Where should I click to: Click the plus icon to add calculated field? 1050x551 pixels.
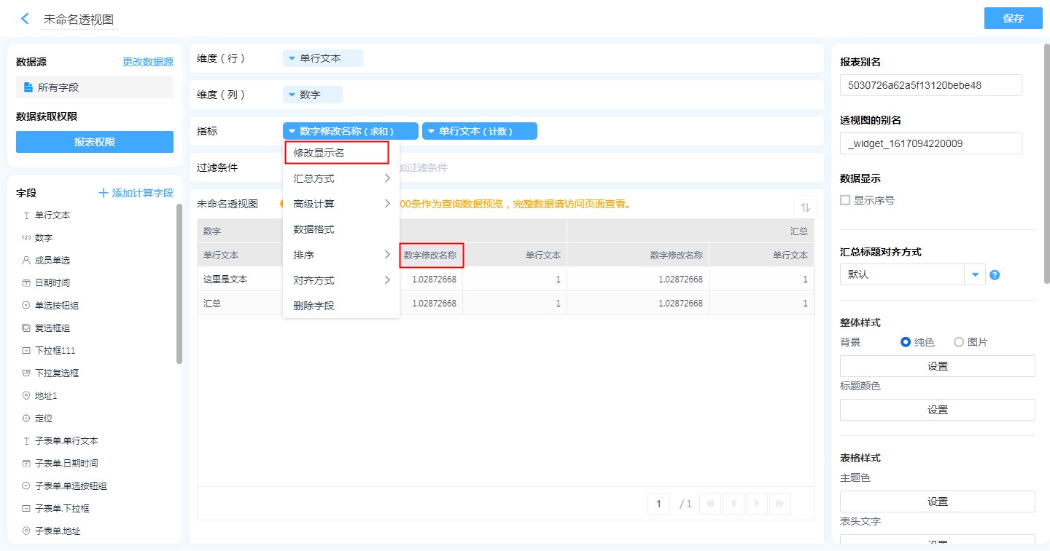(104, 193)
